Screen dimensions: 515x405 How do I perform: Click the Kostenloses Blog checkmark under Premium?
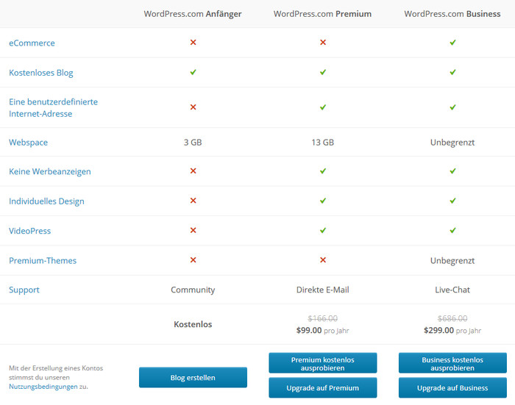[323, 72]
